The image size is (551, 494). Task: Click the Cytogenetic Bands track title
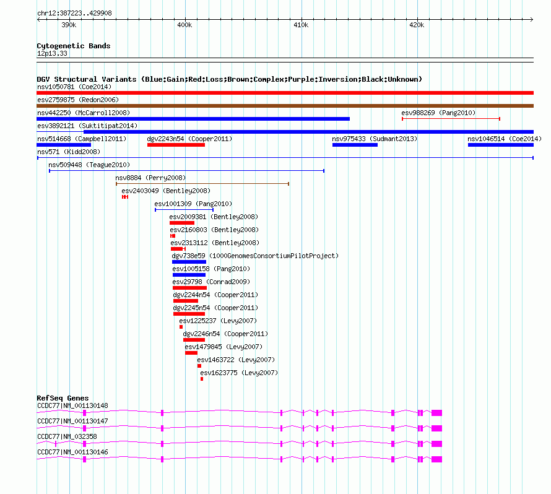click(x=74, y=46)
